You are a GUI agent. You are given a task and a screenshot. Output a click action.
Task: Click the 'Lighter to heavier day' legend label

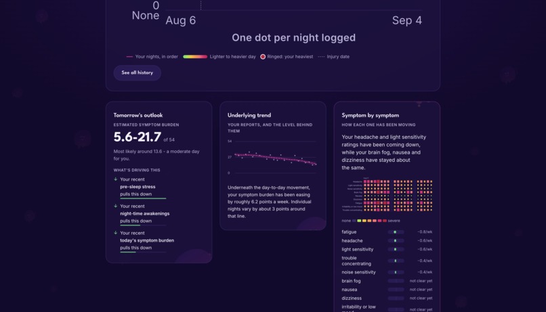point(232,57)
